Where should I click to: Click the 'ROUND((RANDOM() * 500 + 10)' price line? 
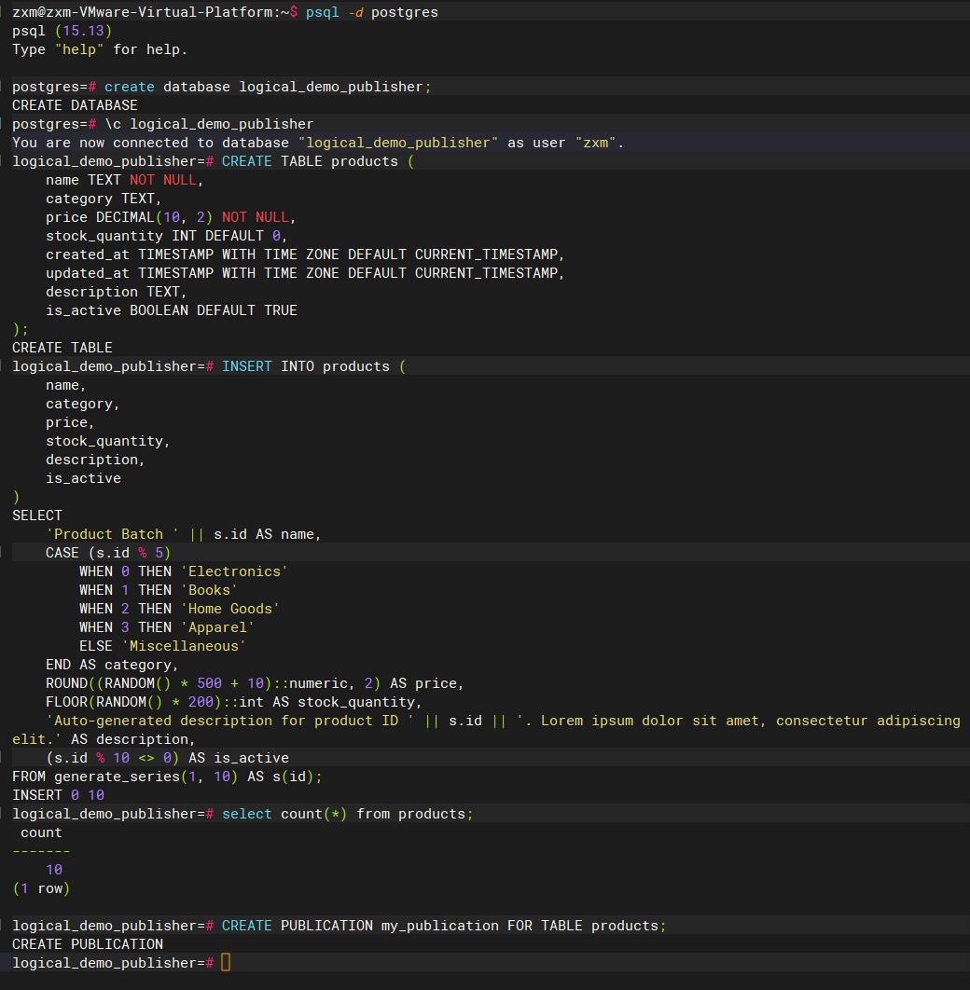coord(256,683)
